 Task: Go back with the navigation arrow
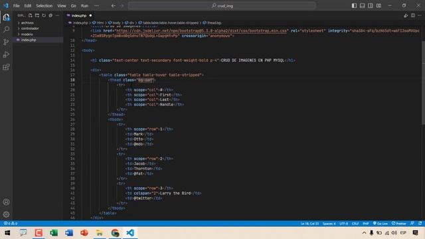pyautogui.click(x=114, y=6)
